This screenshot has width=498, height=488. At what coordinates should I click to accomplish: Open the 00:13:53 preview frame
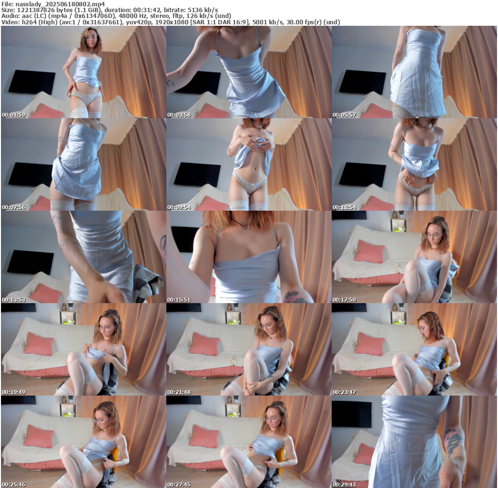click(x=83, y=257)
